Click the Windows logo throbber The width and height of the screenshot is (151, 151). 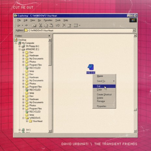(x=133, y=20)
